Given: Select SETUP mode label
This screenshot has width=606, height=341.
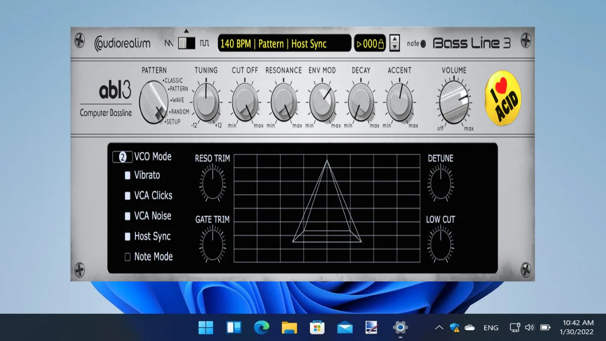Looking at the screenshot, I should pyautogui.click(x=172, y=122).
